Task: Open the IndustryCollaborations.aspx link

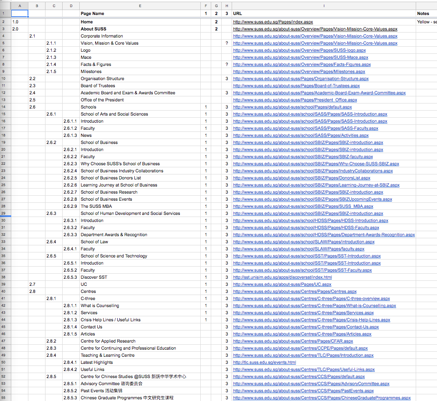Action: (x=313, y=171)
